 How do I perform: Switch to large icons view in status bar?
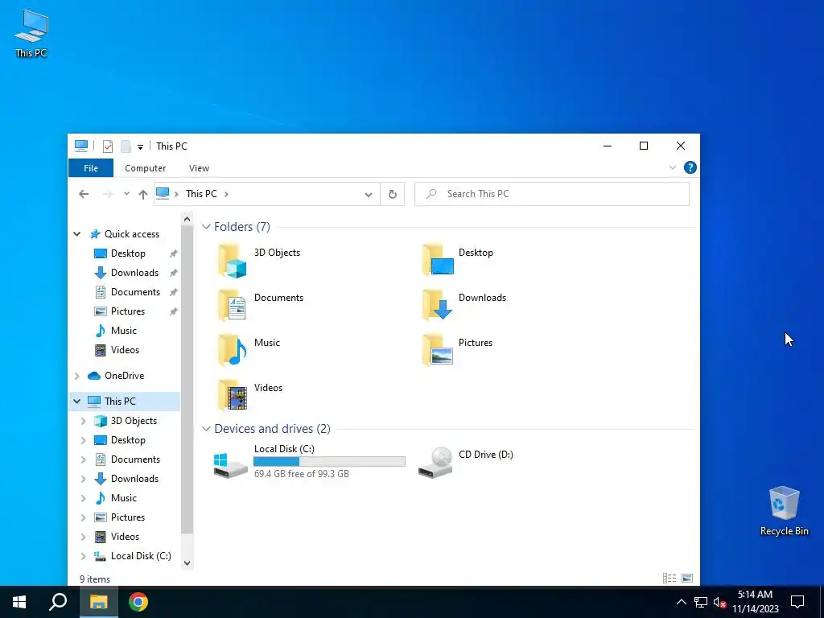coord(687,579)
